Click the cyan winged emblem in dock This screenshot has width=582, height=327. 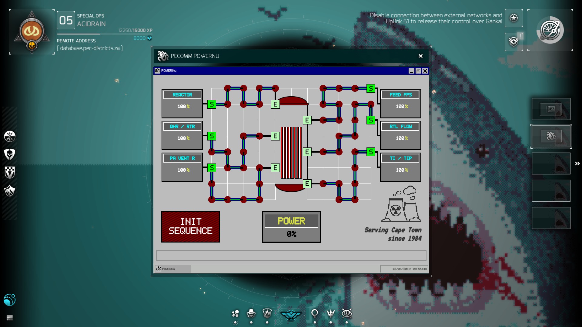291,315
